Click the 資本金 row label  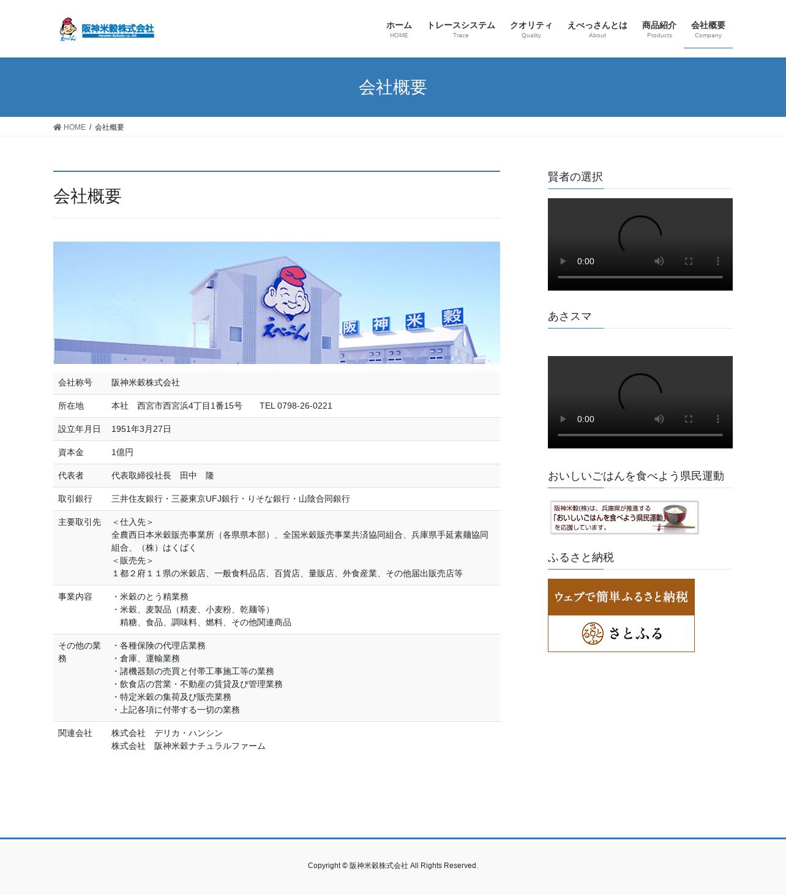[71, 453]
